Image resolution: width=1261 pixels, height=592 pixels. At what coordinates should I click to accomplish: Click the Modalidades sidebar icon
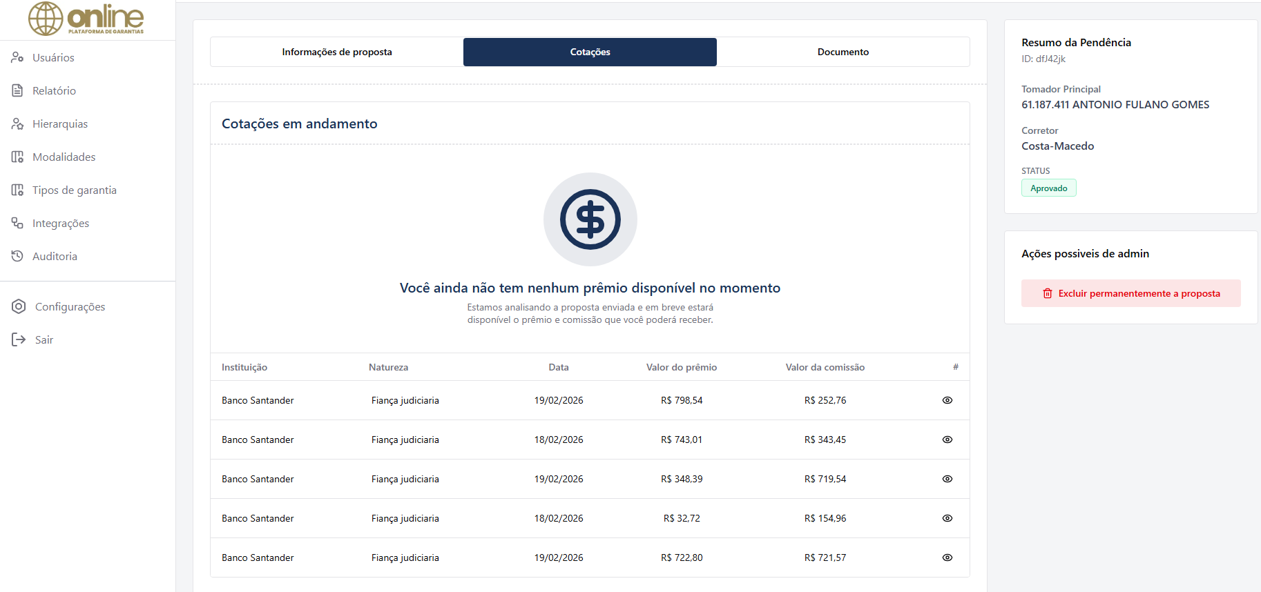coord(17,157)
